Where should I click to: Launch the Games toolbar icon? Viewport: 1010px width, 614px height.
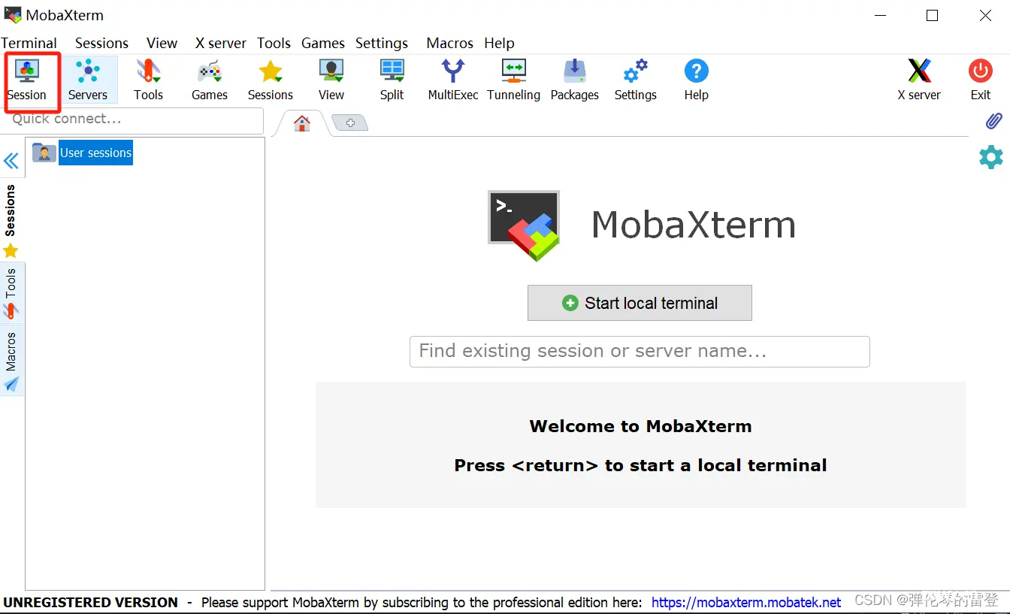(x=210, y=80)
